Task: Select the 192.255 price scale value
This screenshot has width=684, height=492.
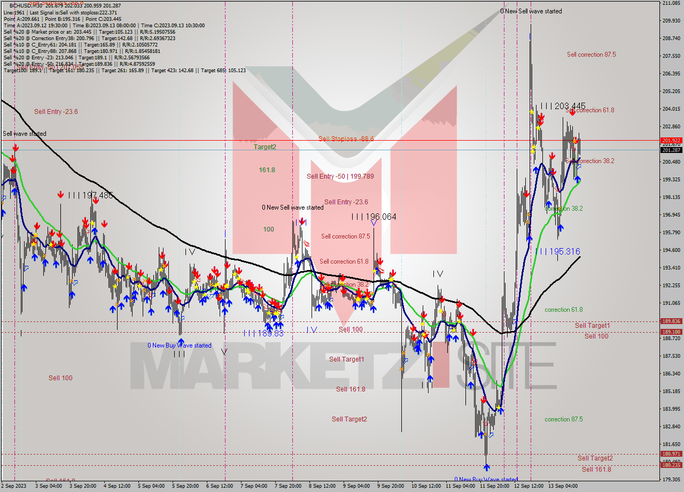Action: (x=671, y=286)
